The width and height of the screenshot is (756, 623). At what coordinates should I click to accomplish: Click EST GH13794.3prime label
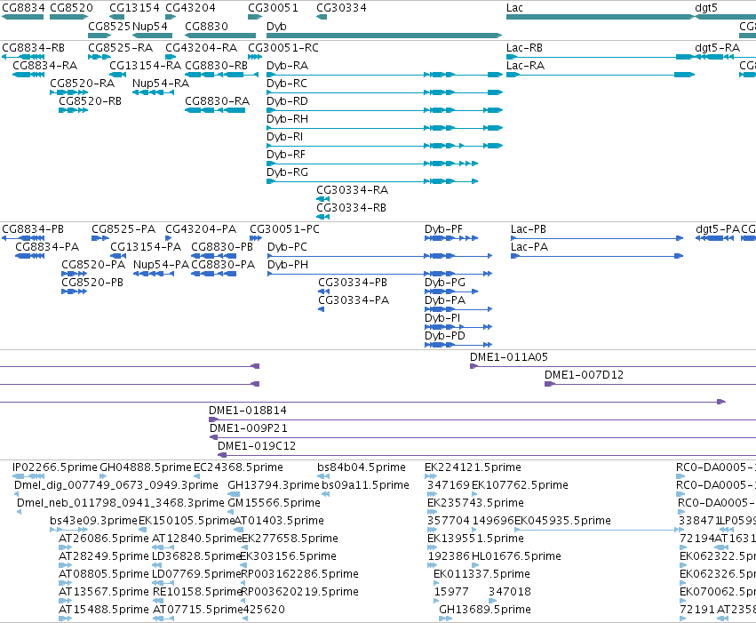274,485
